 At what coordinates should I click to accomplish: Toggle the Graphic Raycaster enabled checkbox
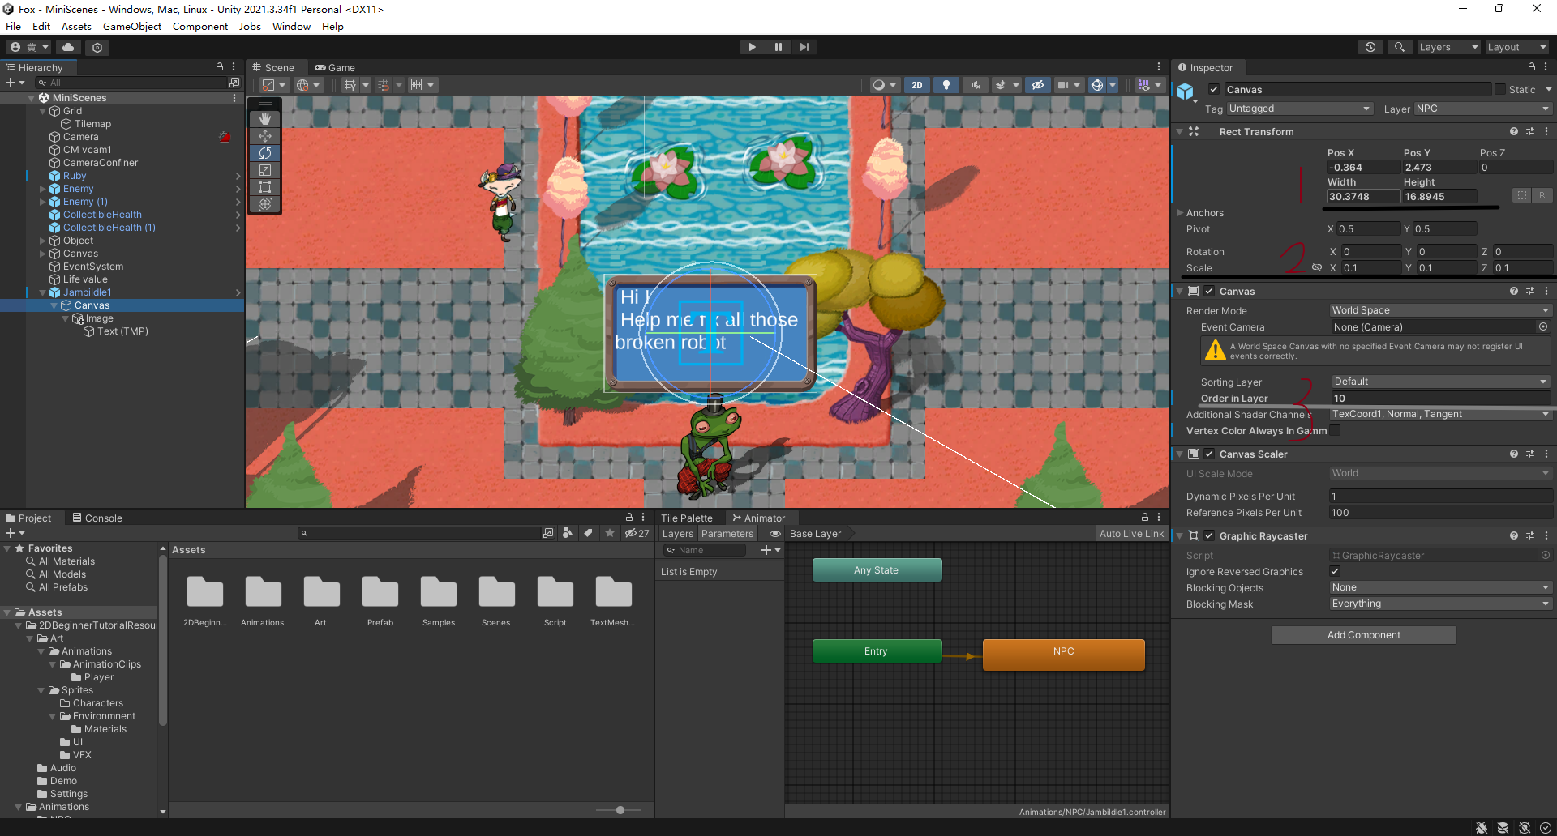(x=1209, y=535)
